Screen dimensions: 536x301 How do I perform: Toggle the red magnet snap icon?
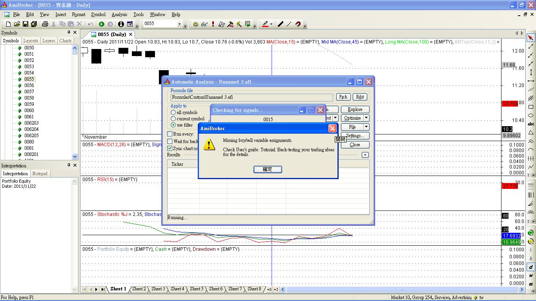click(x=298, y=24)
